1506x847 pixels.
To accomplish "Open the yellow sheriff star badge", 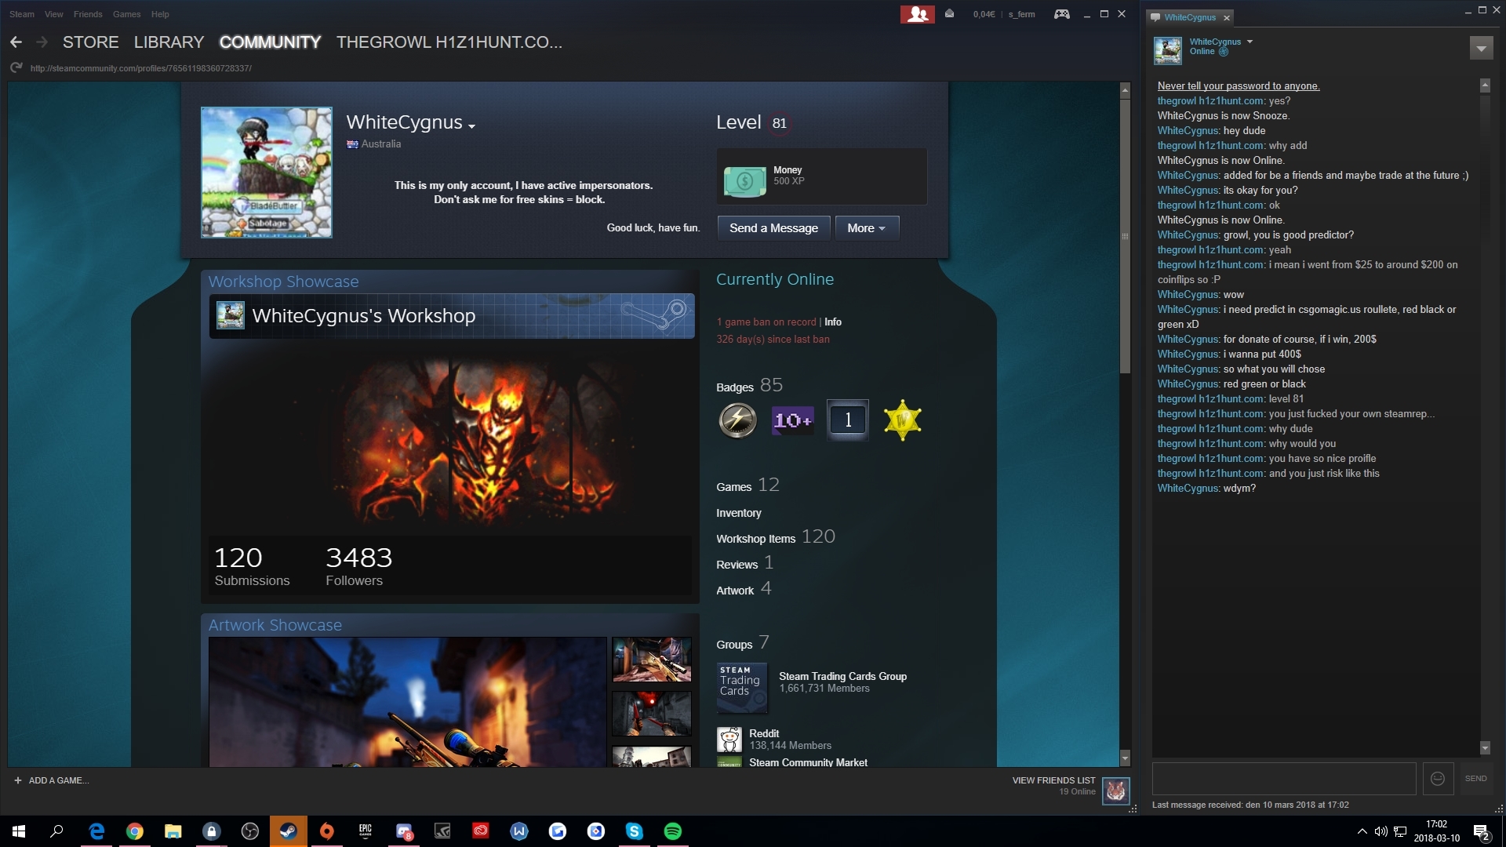I will click(x=902, y=420).
